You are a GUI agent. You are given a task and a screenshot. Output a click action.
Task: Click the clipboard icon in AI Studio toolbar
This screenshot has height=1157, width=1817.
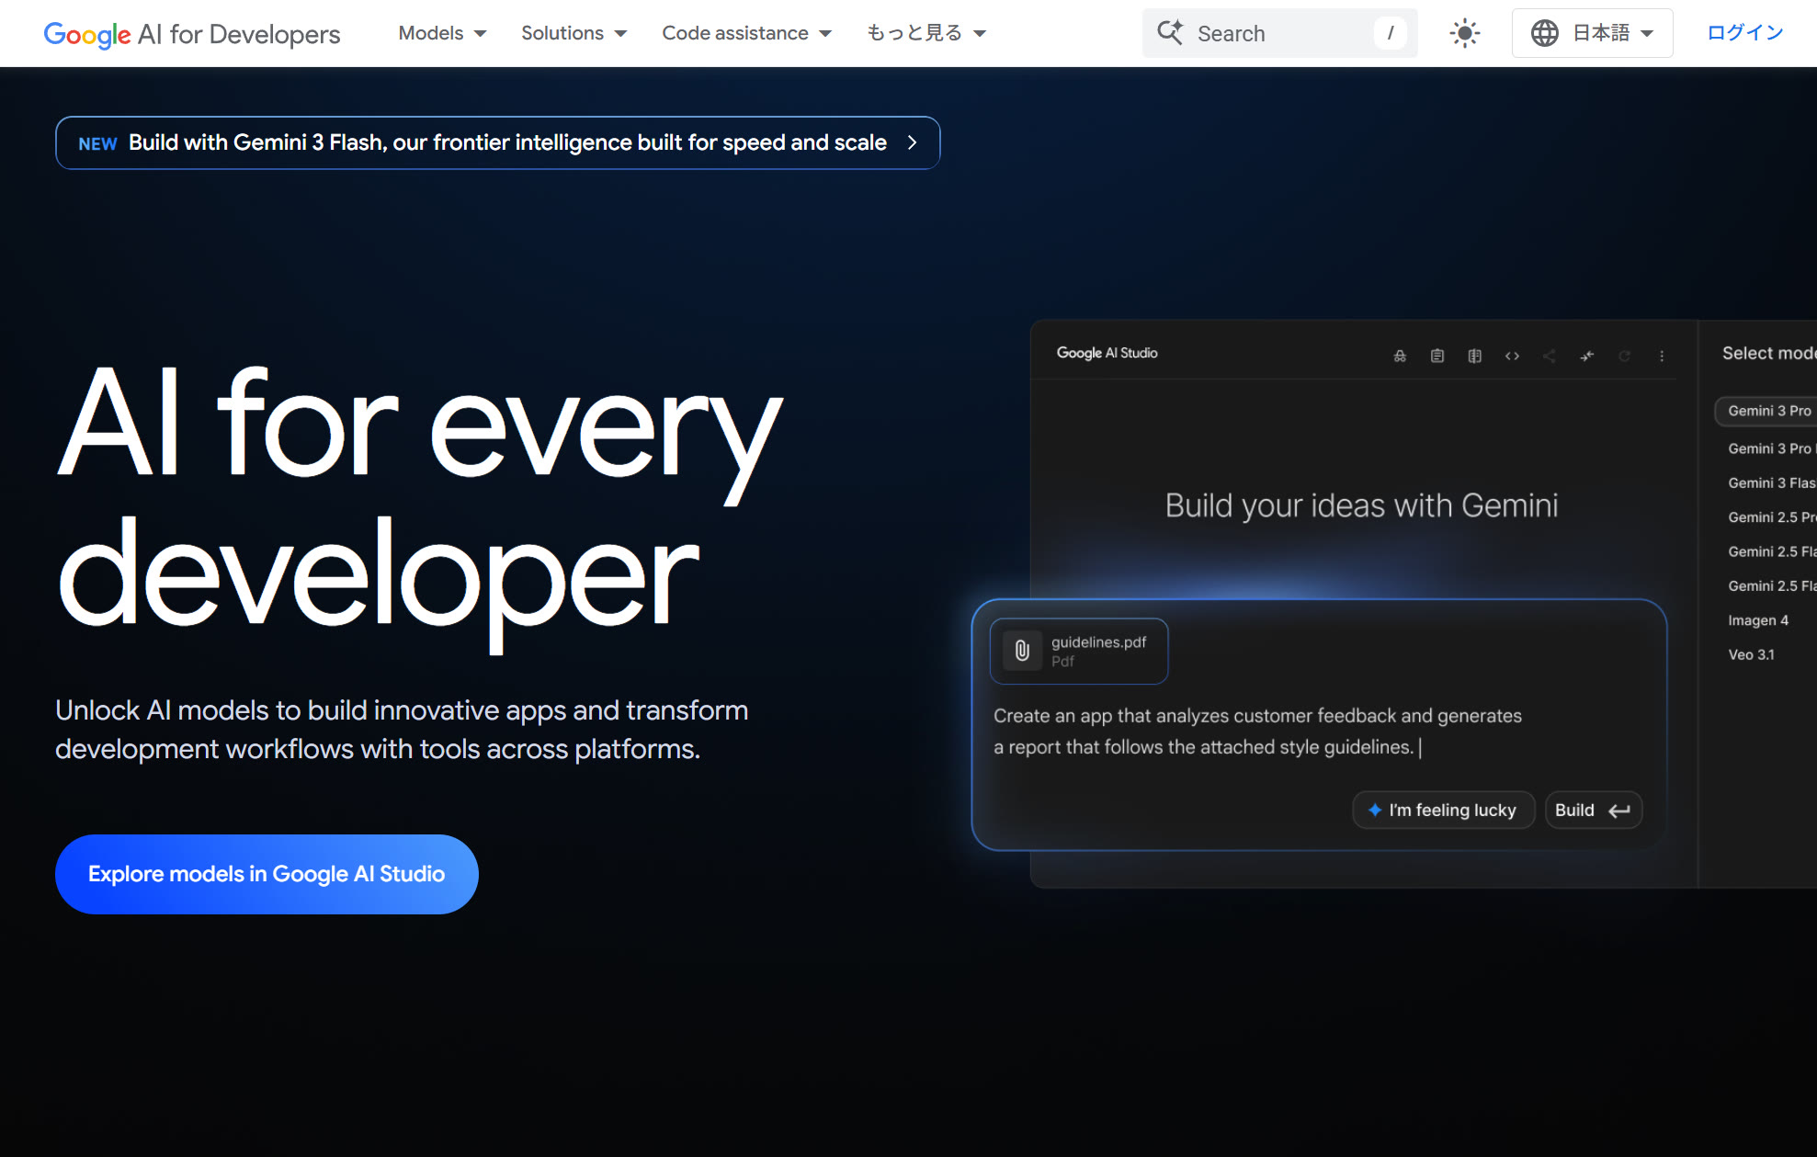(1437, 356)
